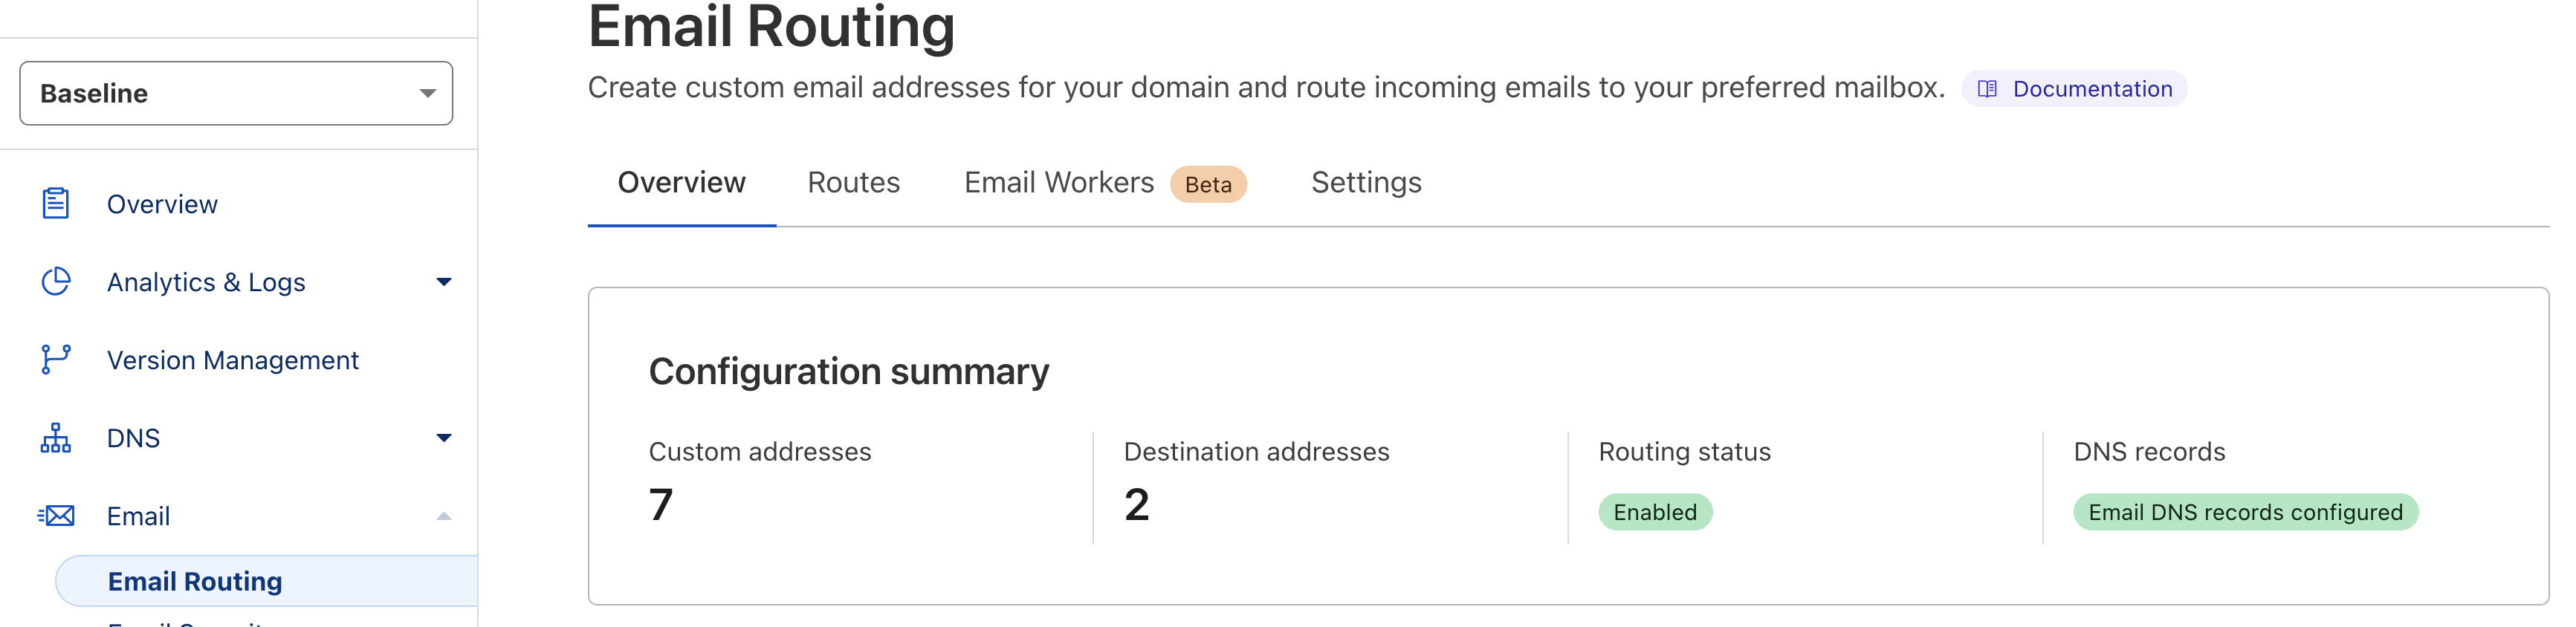Click the Beta badge next to Email Workers
Viewport: 2576px width, 627px height.
pos(1208,185)
